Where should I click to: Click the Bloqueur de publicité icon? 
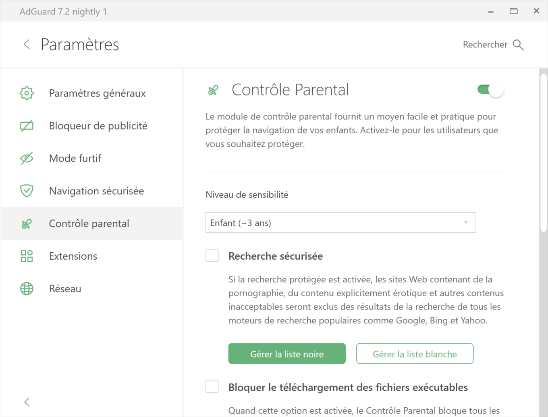pos(27,126)
